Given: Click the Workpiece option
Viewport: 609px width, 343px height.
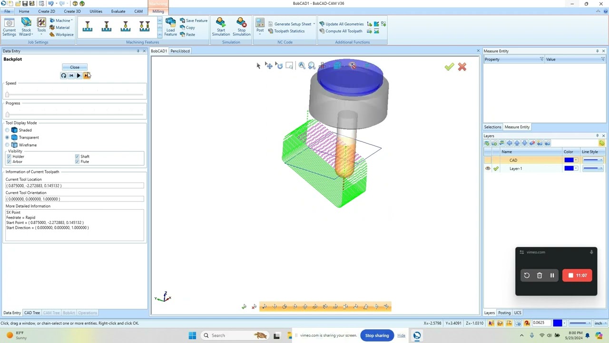Looking at the screenshot, I should click(61, 34).
